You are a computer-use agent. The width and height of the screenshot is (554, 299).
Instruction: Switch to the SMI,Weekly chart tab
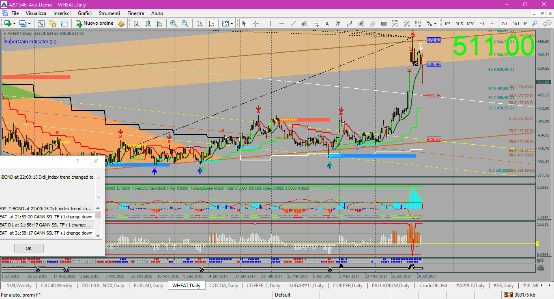point(19,286)
